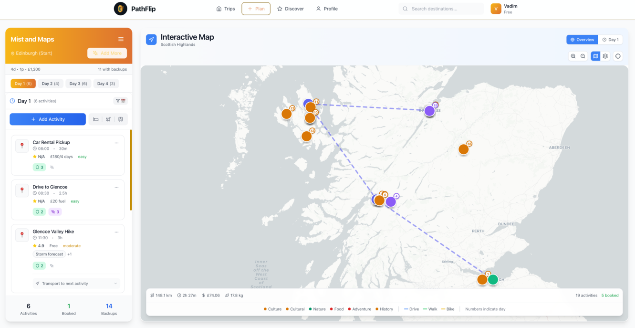The height and width of the screenshot is (328, 635).
Task: Open Glencoe Valley Hike options menu
Action: [x=116, y=232]
